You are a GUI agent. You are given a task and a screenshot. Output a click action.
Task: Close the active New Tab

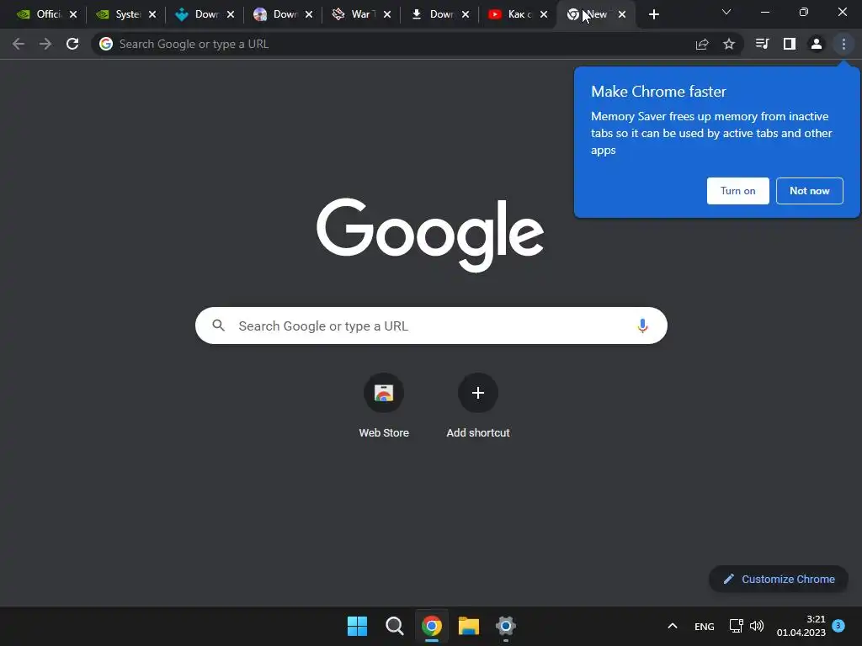pos(622,14)
